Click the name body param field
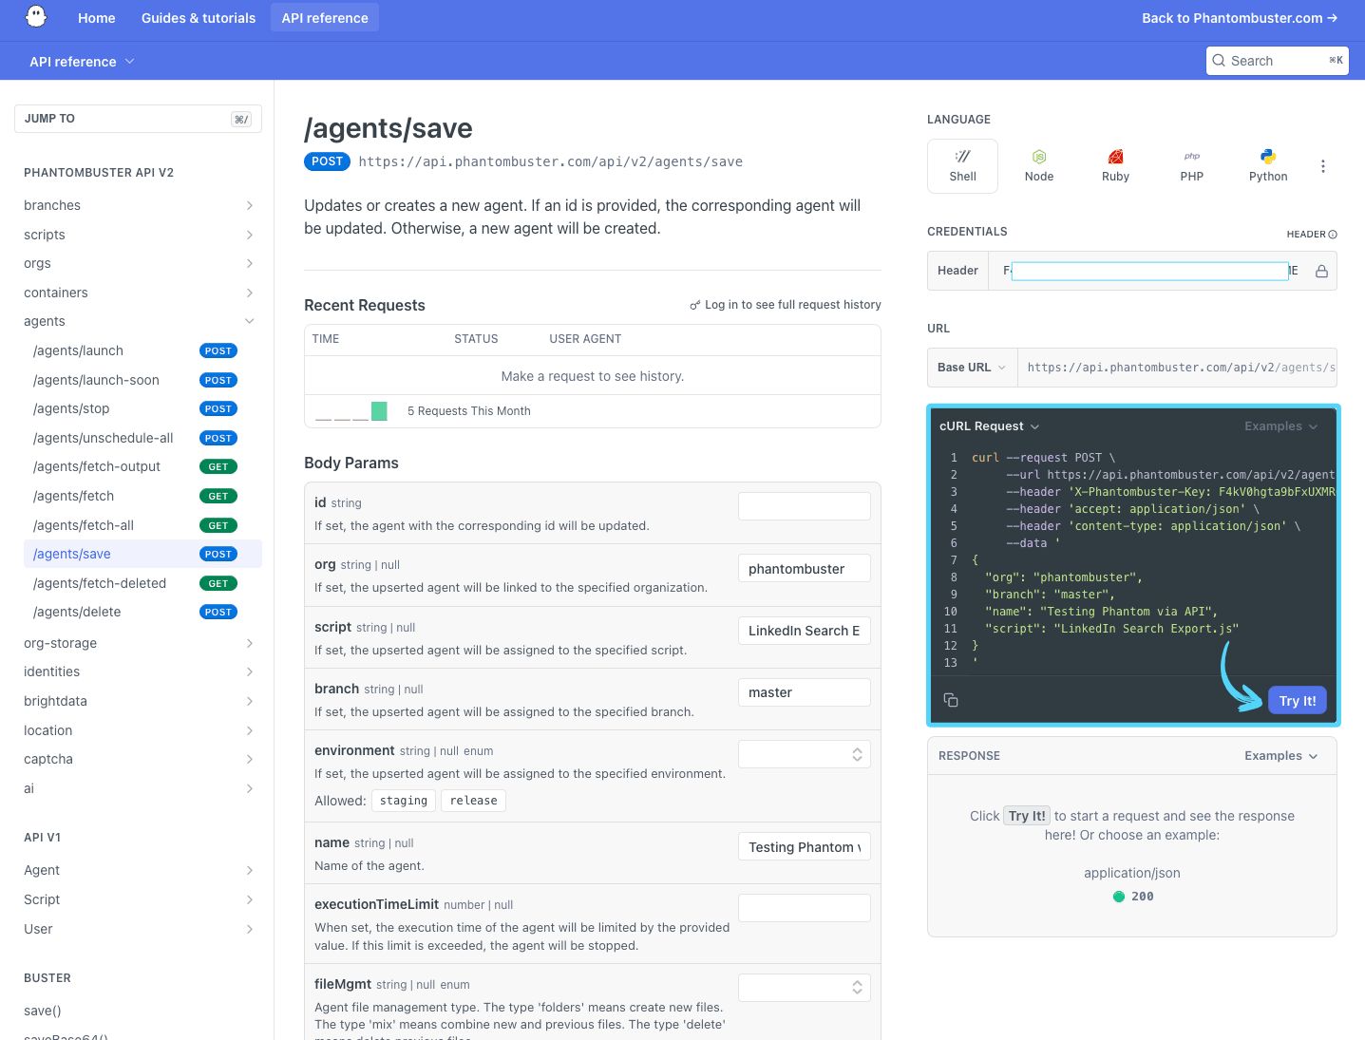This screenshot has height=1040, width=1365. point(805,847)
